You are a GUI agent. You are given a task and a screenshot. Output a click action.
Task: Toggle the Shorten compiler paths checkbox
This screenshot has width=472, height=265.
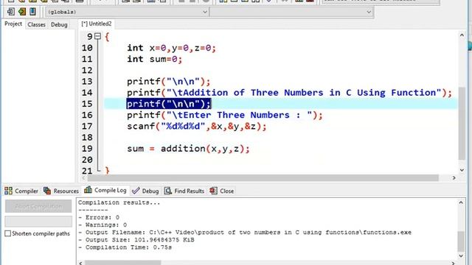[8, 233]
